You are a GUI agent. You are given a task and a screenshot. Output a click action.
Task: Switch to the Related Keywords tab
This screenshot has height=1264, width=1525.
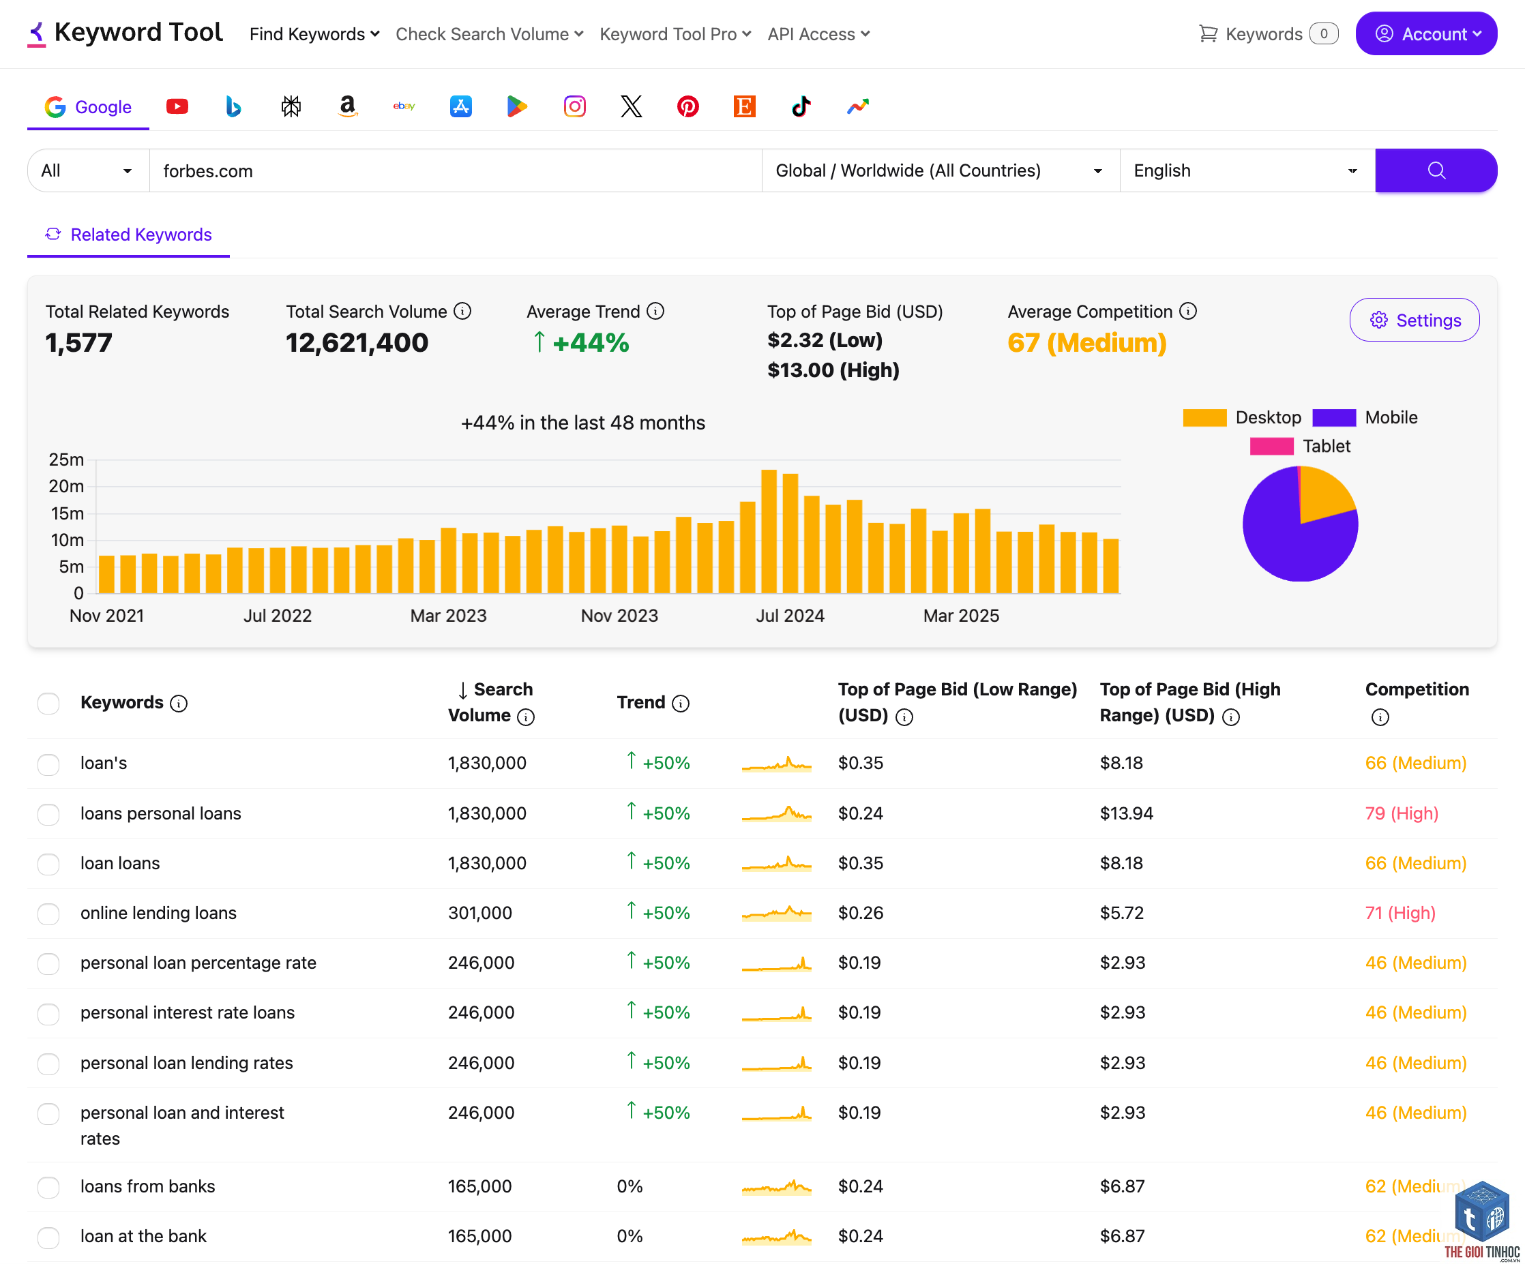[x=128, y=235]
